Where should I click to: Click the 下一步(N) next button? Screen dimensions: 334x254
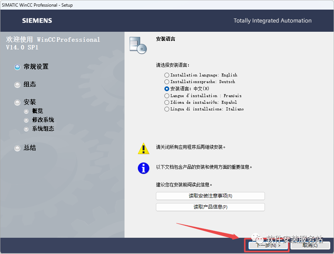tap(268, 245)
